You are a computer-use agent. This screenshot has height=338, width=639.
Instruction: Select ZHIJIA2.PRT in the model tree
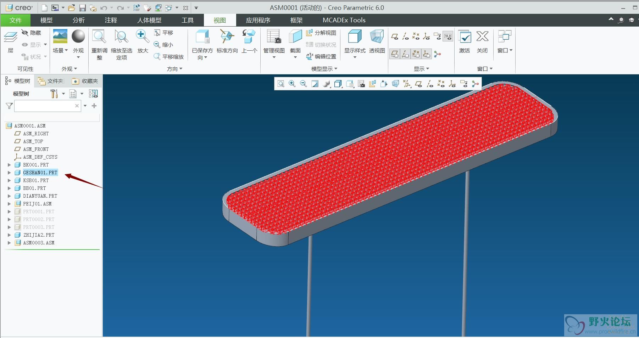pyautogui.click(x=39, y=235)
